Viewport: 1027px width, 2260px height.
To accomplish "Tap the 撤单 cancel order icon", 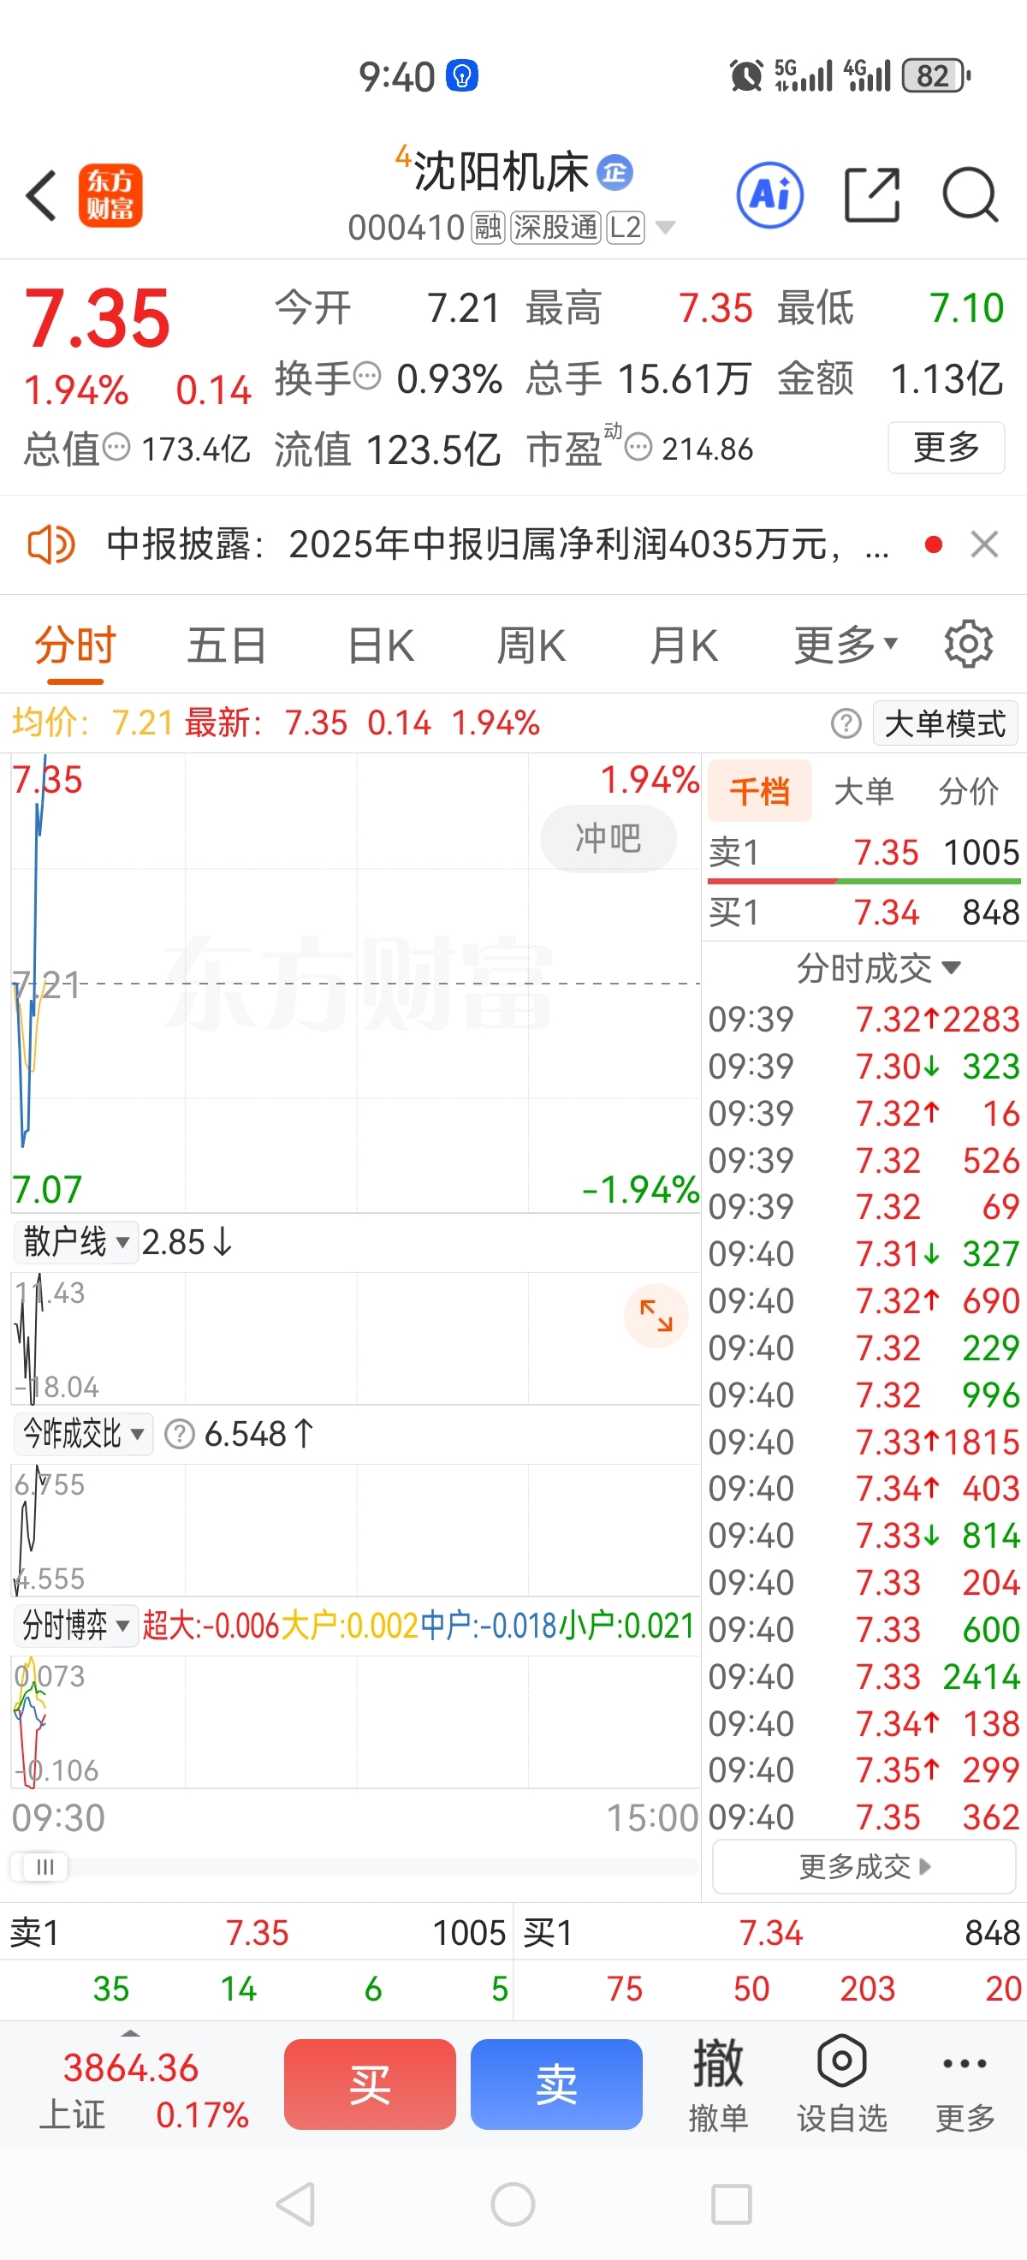I will [718, 2085].
